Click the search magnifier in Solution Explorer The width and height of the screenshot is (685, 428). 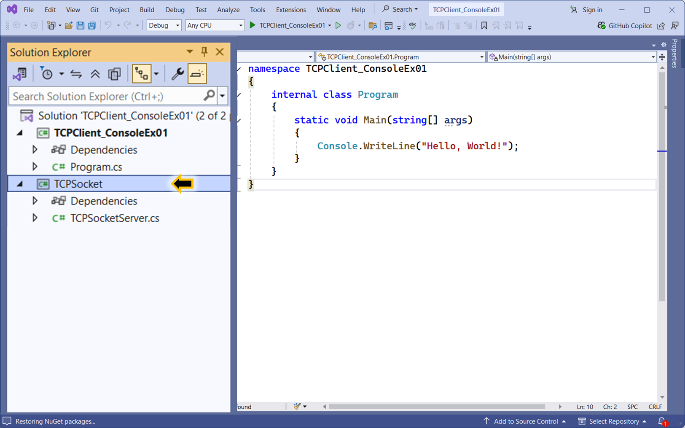click(209, 96)
